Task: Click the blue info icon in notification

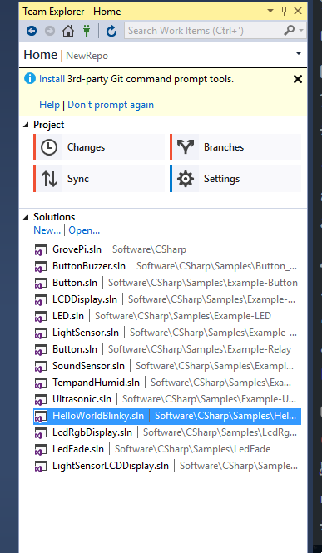Action: 30,79
